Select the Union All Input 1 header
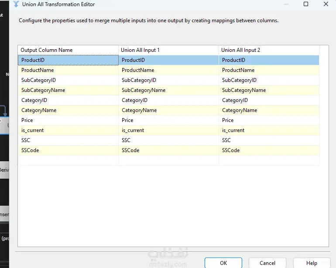Image resolution: width=336 pixels, height=268 pixels. coord(168,50)
